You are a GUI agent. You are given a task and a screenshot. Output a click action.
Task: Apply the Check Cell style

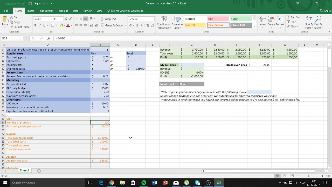click(241, 25)
